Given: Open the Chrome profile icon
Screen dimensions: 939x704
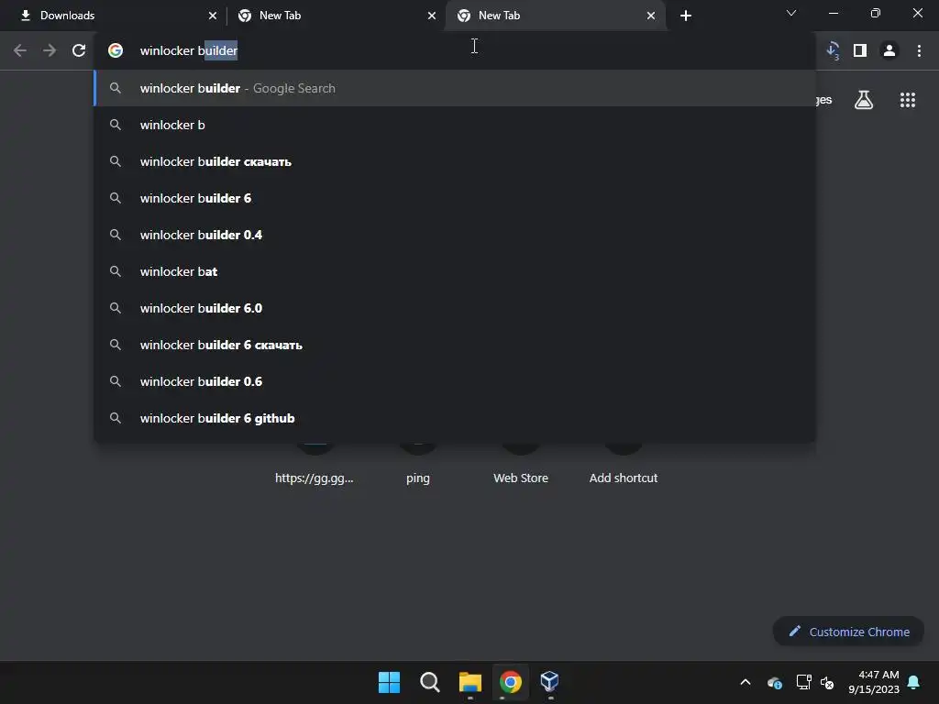Looking at the screenshot, I should pyautogui.click(x=889, y=51).
